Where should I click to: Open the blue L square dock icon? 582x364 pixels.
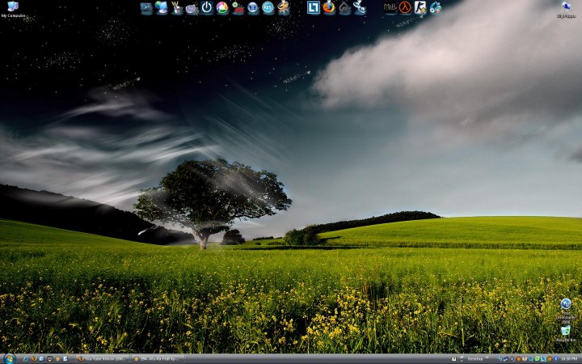coord(314,7)
